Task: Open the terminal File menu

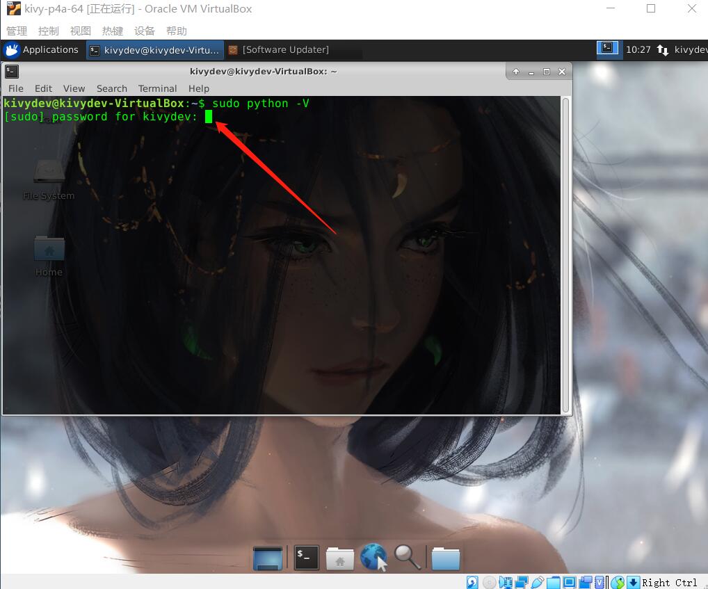Action: click(16, 88)
